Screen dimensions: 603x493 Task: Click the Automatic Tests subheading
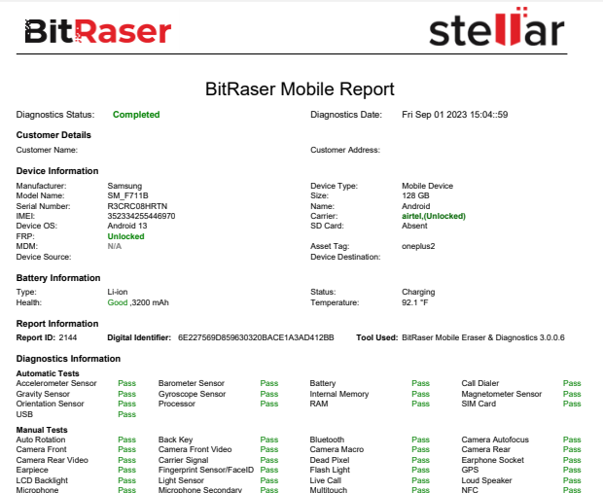pyautogui.click(x=48, y=373)
